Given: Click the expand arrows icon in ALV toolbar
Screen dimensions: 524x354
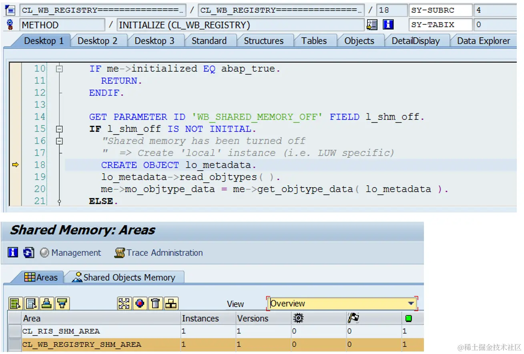Looking at the screenshot, I should [124, 304].
